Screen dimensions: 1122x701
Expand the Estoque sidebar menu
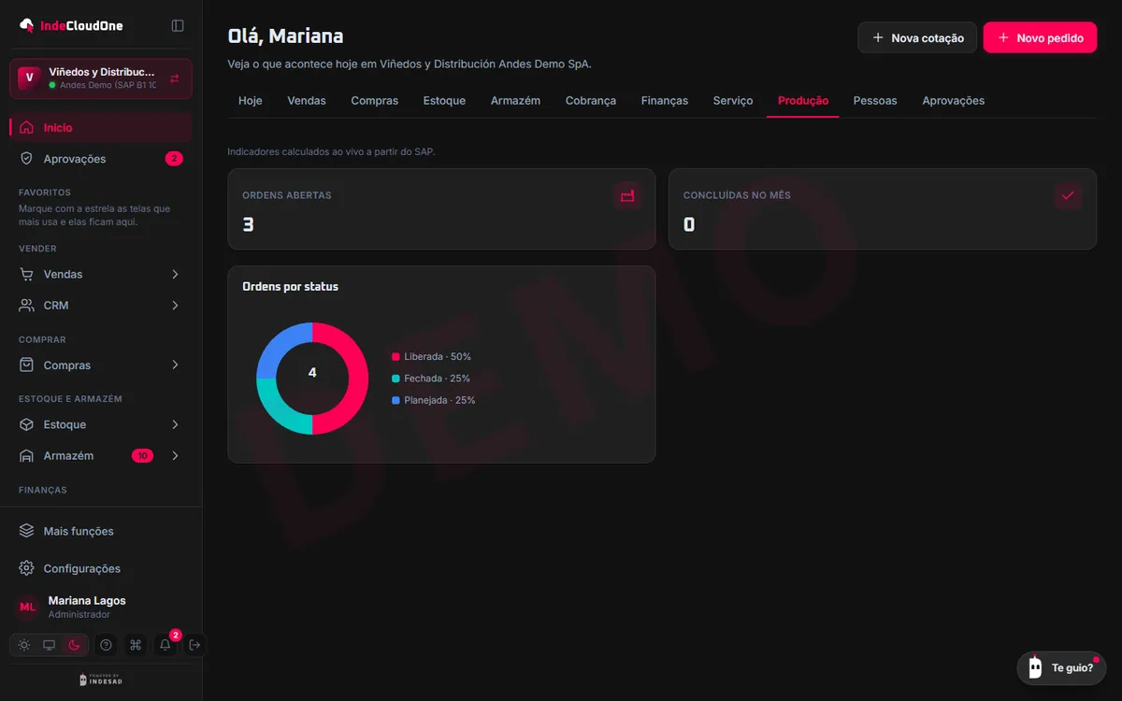(x=101, y=424)
